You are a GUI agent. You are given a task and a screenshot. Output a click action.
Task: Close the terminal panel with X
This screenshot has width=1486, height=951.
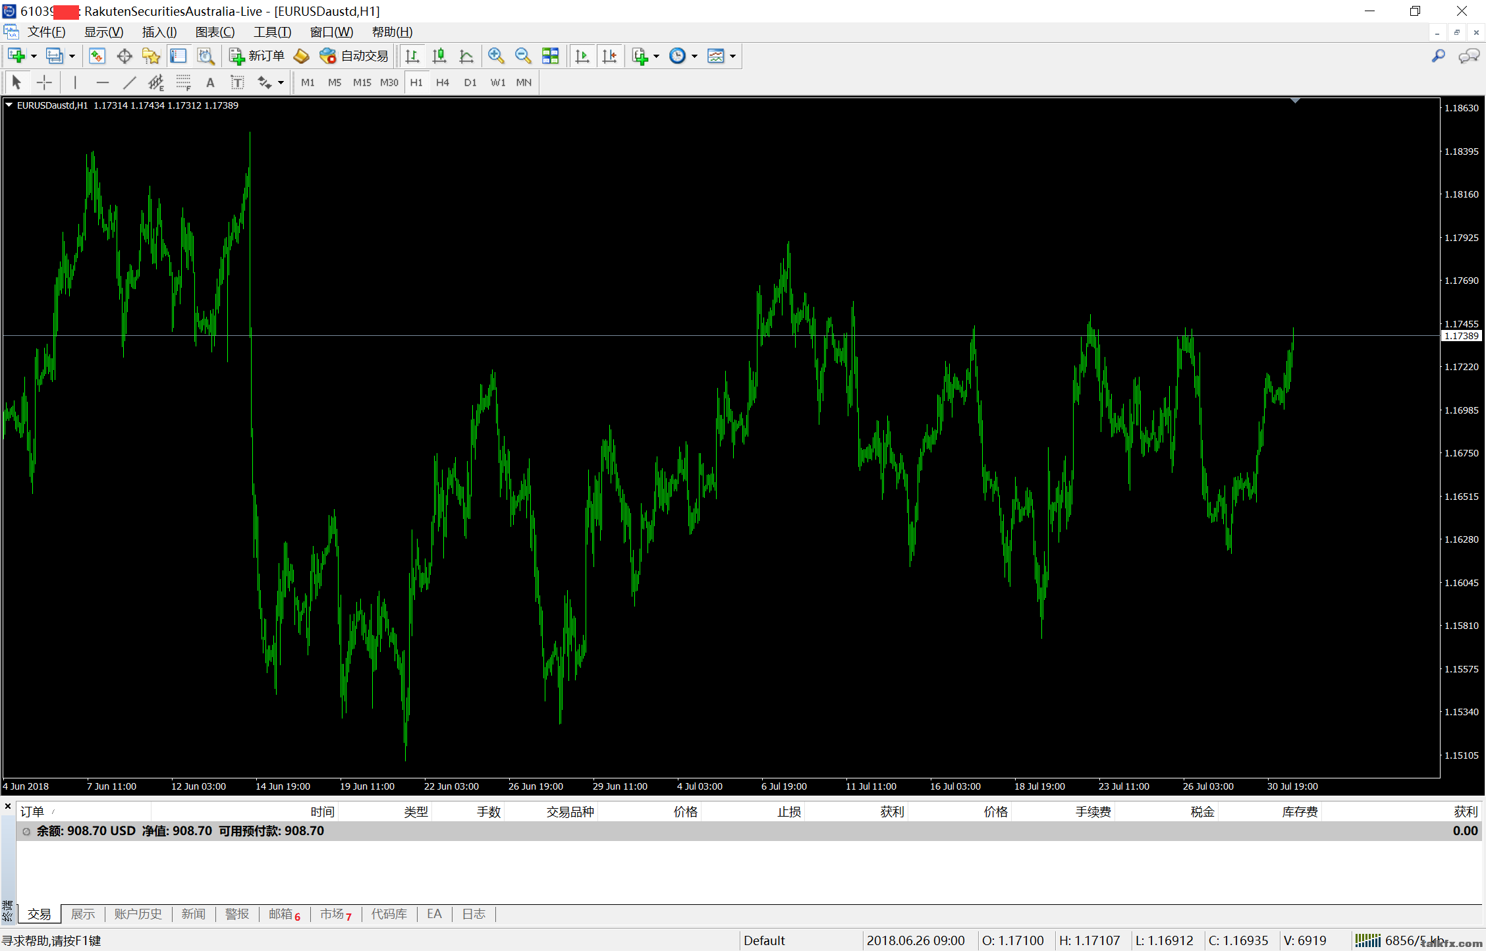8,806
